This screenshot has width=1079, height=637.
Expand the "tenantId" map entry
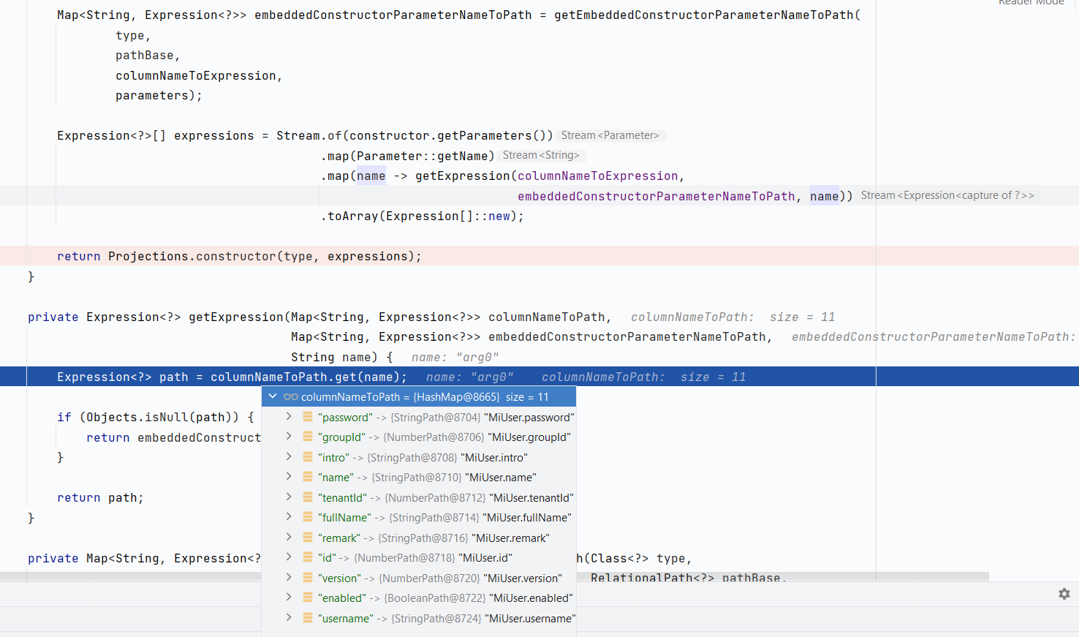click(x=287, y=497)
